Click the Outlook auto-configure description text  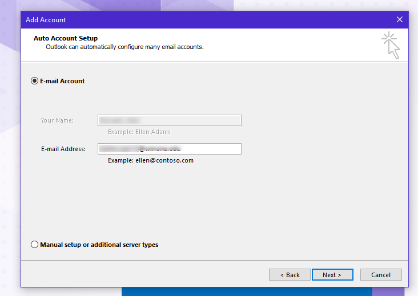(x=124, y=47)
